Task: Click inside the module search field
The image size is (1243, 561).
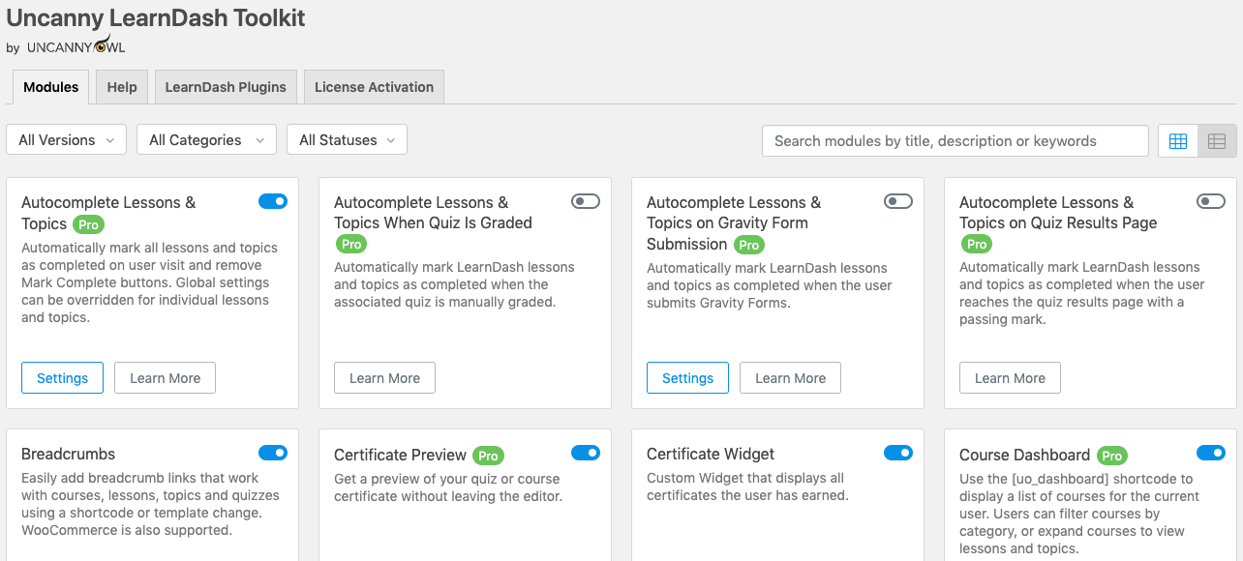Action: point(955,140)
